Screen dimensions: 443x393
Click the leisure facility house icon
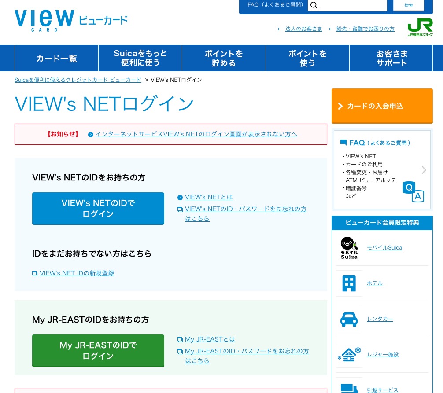click(x=349, y=355)
